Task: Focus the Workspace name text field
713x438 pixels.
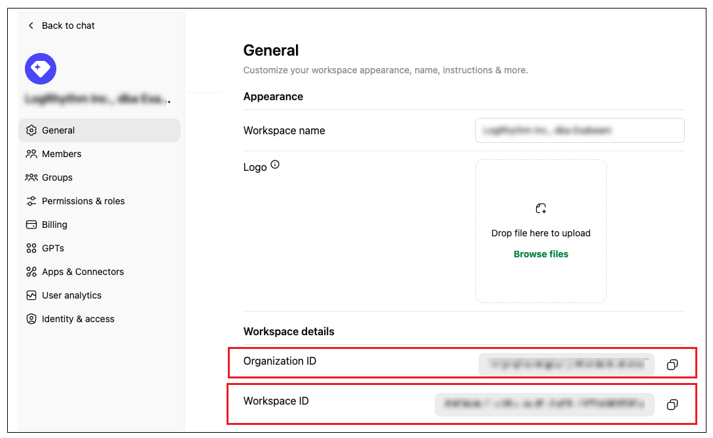Action: point(579,130)
